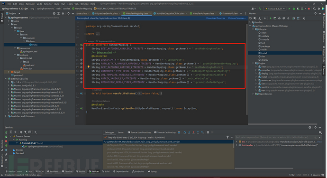The height and width of the screenshot is (178, 327).
Task: Open the Terminal tool window button
Action: 67,171
